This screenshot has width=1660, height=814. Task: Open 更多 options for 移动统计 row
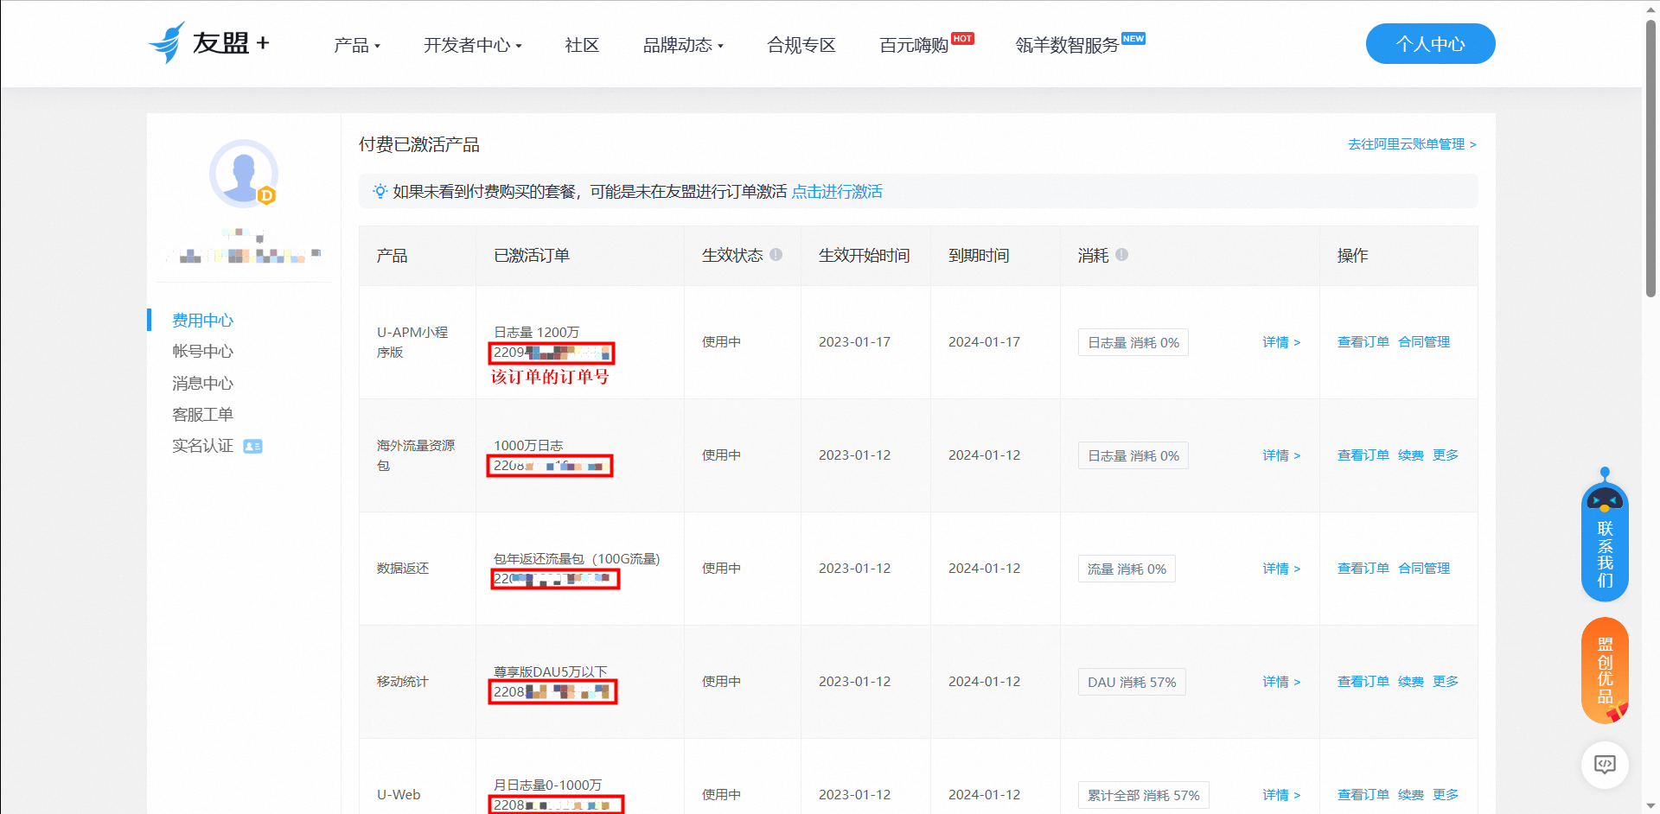point(1445,682)
